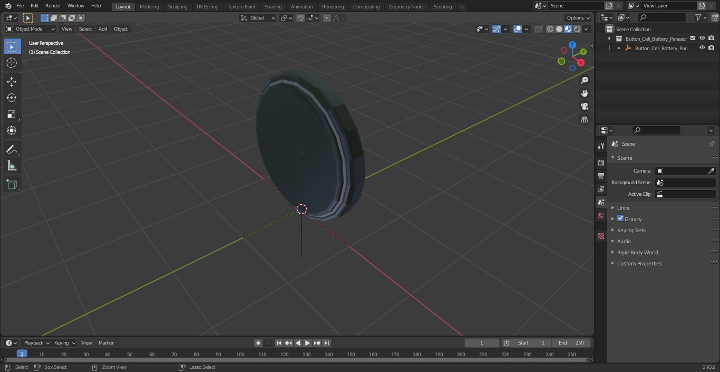
Task: Toggle the snap magnet button
Action: point(300,18)
